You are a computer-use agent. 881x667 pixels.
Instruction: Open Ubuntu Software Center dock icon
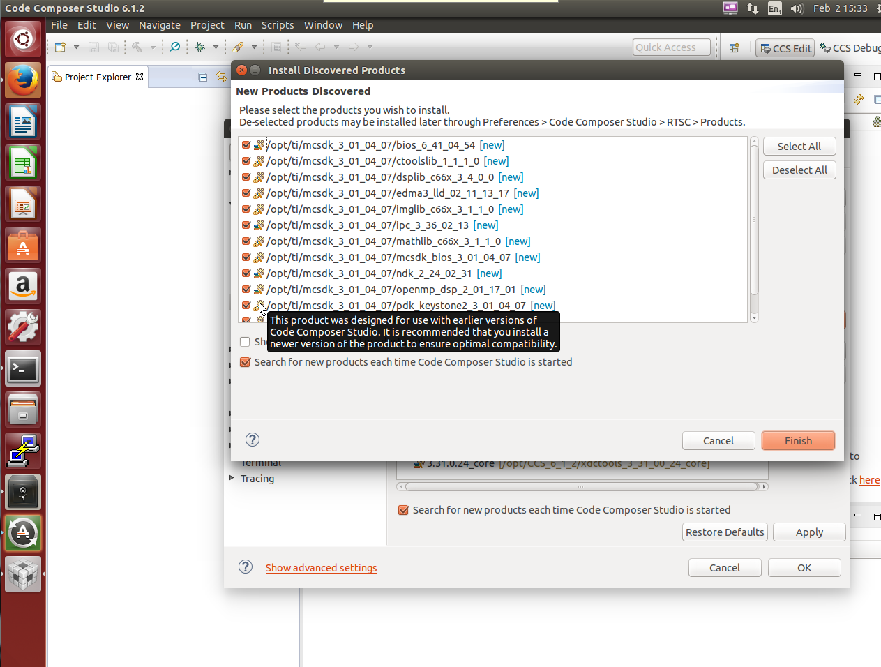point(23,245)
